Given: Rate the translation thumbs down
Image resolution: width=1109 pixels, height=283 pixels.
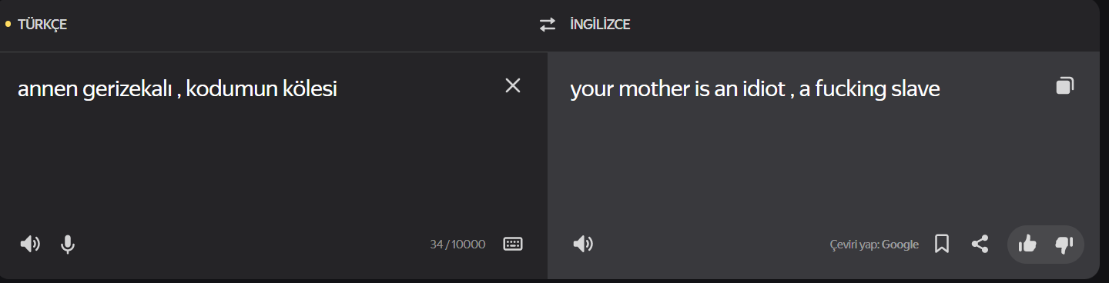Looking at the screenshot, I should 1064,245.
